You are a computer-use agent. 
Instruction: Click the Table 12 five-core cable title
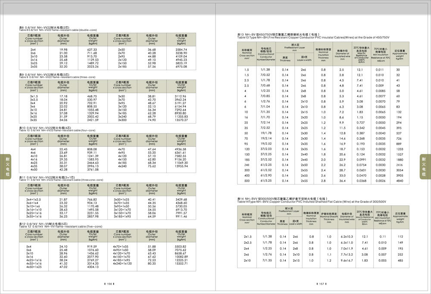(60, 225)
